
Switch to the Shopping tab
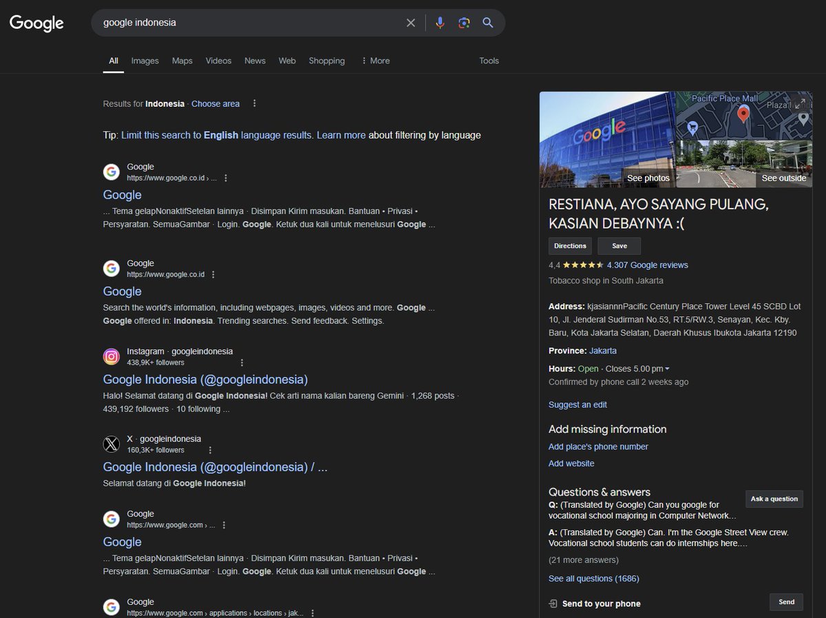[327, 61]
